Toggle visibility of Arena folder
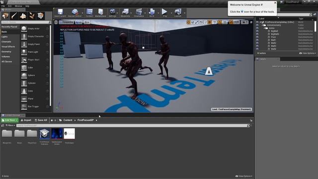The image size is (318, 179). pos(257,28)
